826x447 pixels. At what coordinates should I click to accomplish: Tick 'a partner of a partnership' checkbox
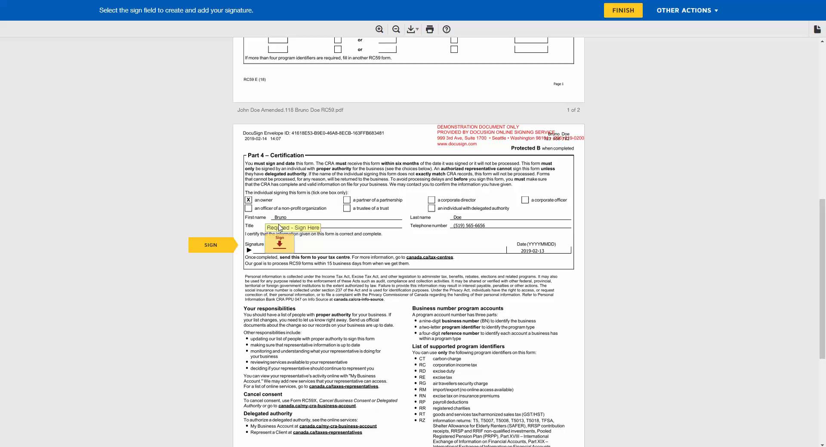coord(347,200)
